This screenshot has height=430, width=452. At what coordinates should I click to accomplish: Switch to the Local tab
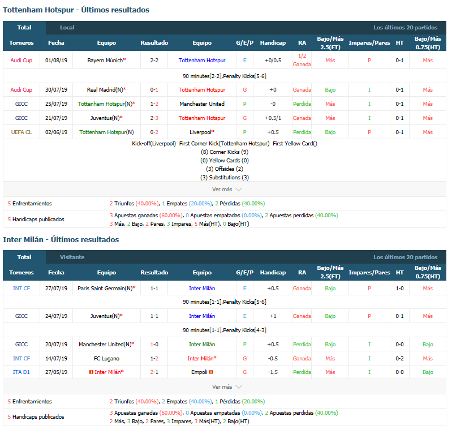67,28
